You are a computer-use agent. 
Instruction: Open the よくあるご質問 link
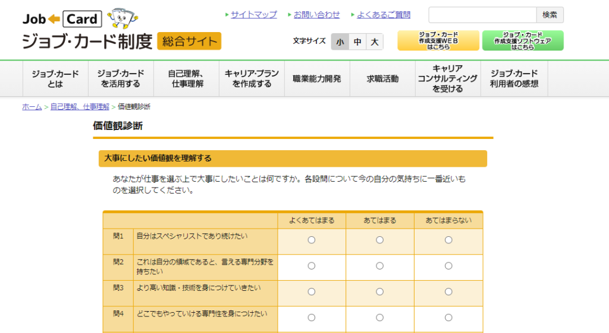click(384, 15)
